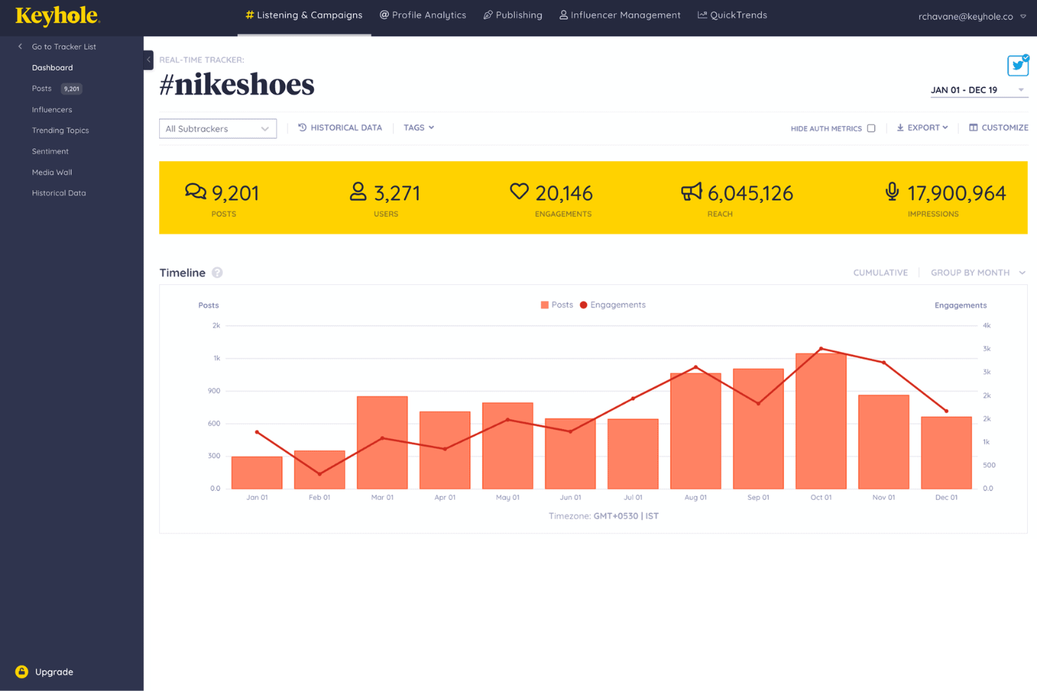Open the Group By Month dropdown
1037x691 pixels.
click(x=977, y=272)
